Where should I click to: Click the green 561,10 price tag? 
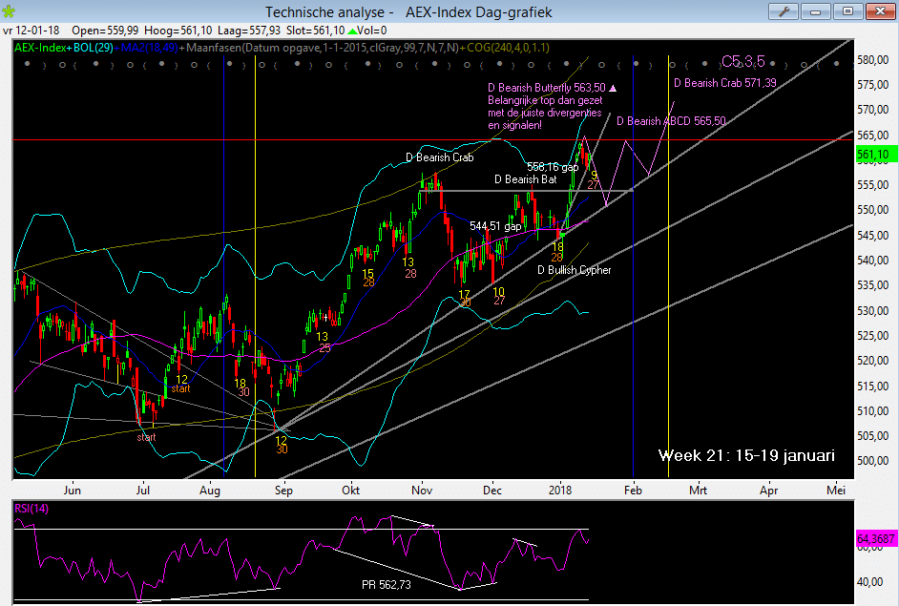click(873, 154)
